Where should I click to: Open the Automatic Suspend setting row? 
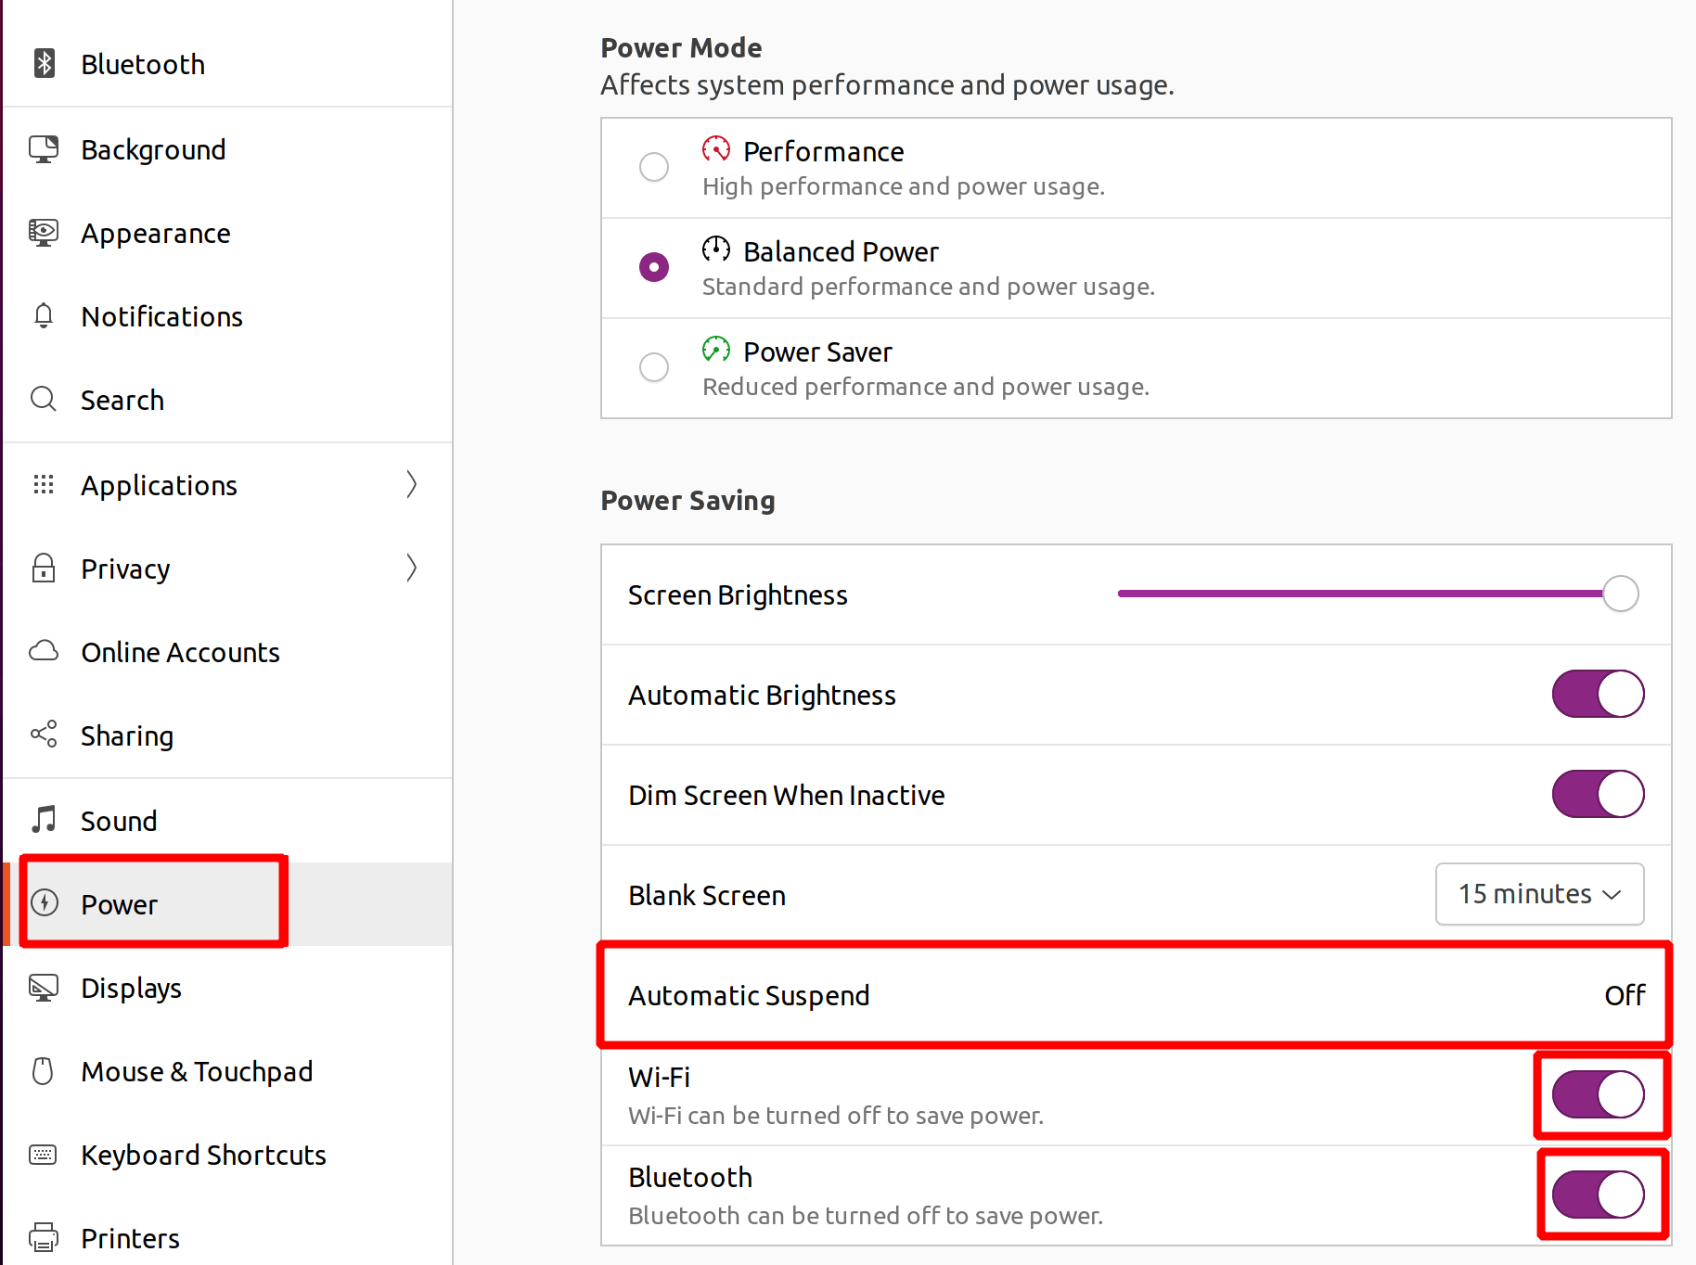[x=1136, y=995]
